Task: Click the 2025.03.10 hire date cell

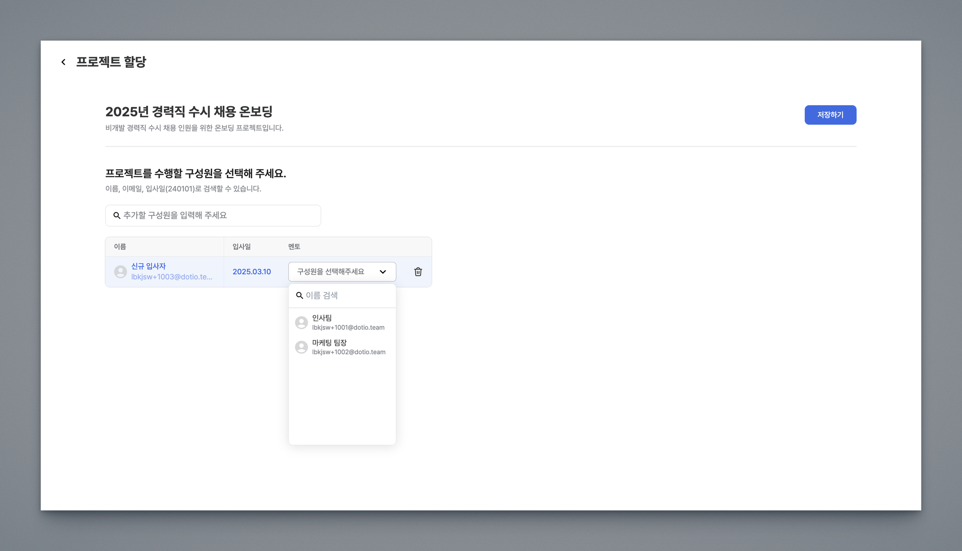Action: [252, 272]
